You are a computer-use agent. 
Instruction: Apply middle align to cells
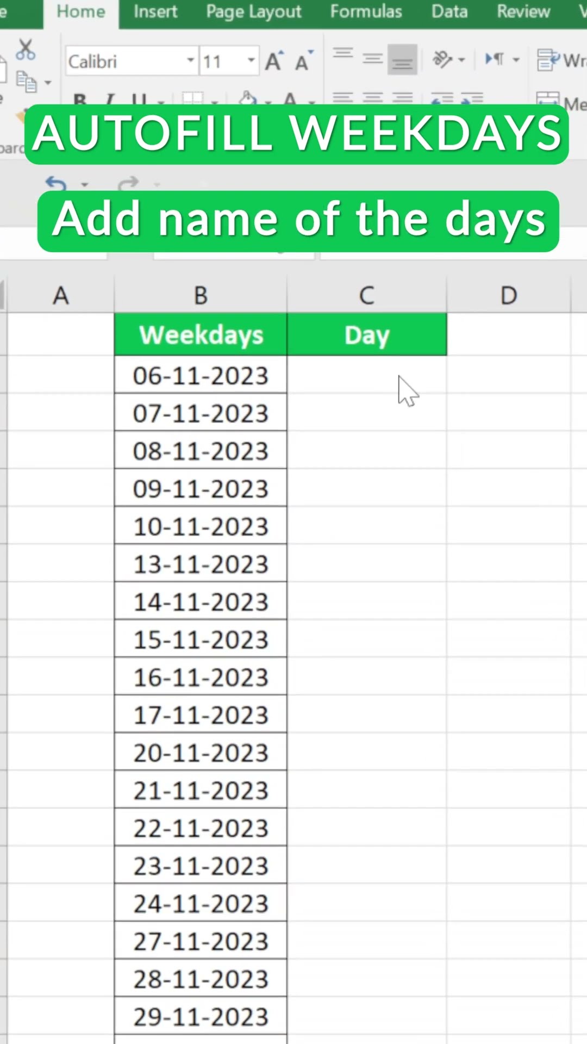point(372,59)
